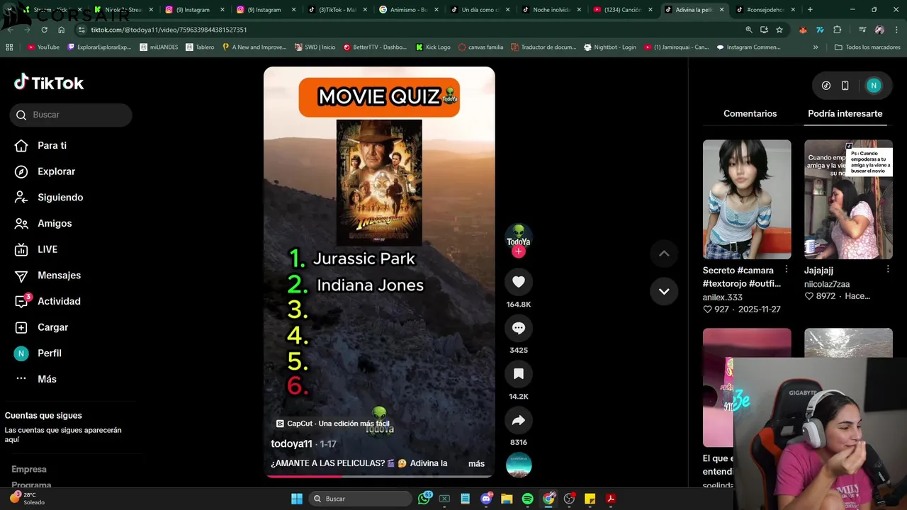Screen dimensions: 907x510
Task: Like the video with the heart icon
Action: tap(519, 282)
